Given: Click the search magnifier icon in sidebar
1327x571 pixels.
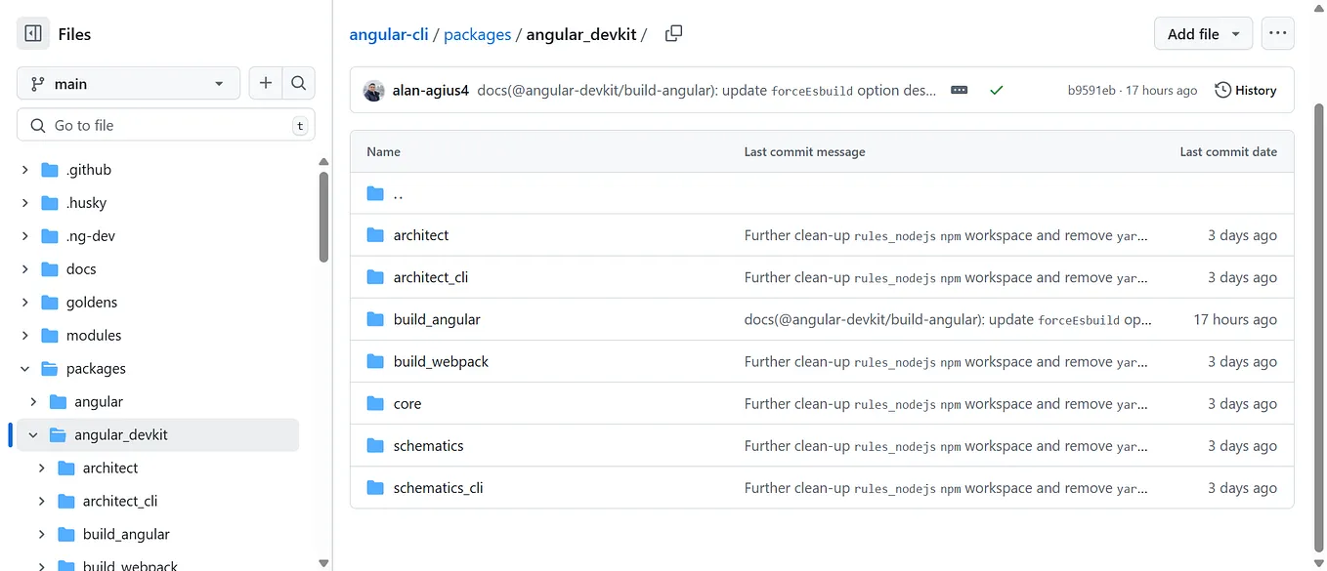Looking at the screenshot, I should [x=299, y=84].
